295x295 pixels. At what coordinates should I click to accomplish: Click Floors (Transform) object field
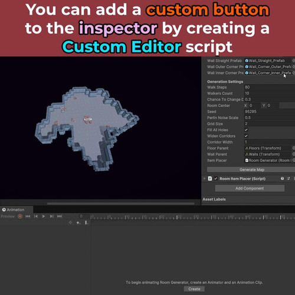(268, 148)
